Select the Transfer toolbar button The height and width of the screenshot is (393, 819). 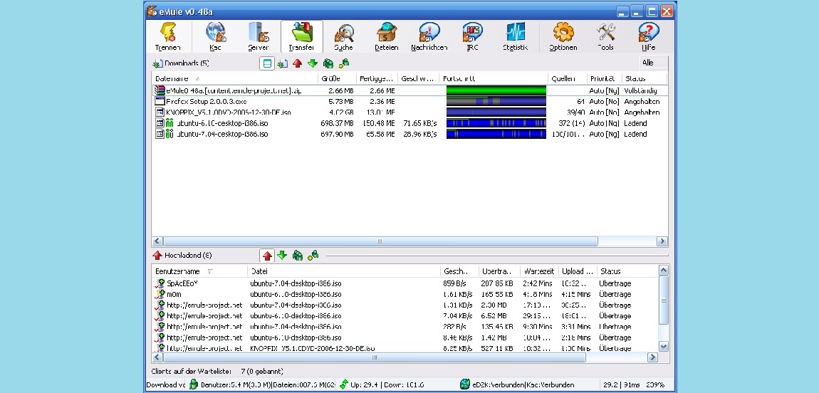point(301,37)
